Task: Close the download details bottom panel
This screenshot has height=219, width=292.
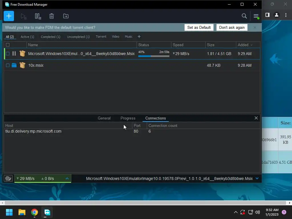Action: [x=256, y=118]
